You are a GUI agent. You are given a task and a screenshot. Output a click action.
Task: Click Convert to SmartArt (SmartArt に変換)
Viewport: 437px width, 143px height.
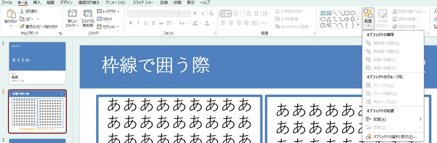pos(294,26)
